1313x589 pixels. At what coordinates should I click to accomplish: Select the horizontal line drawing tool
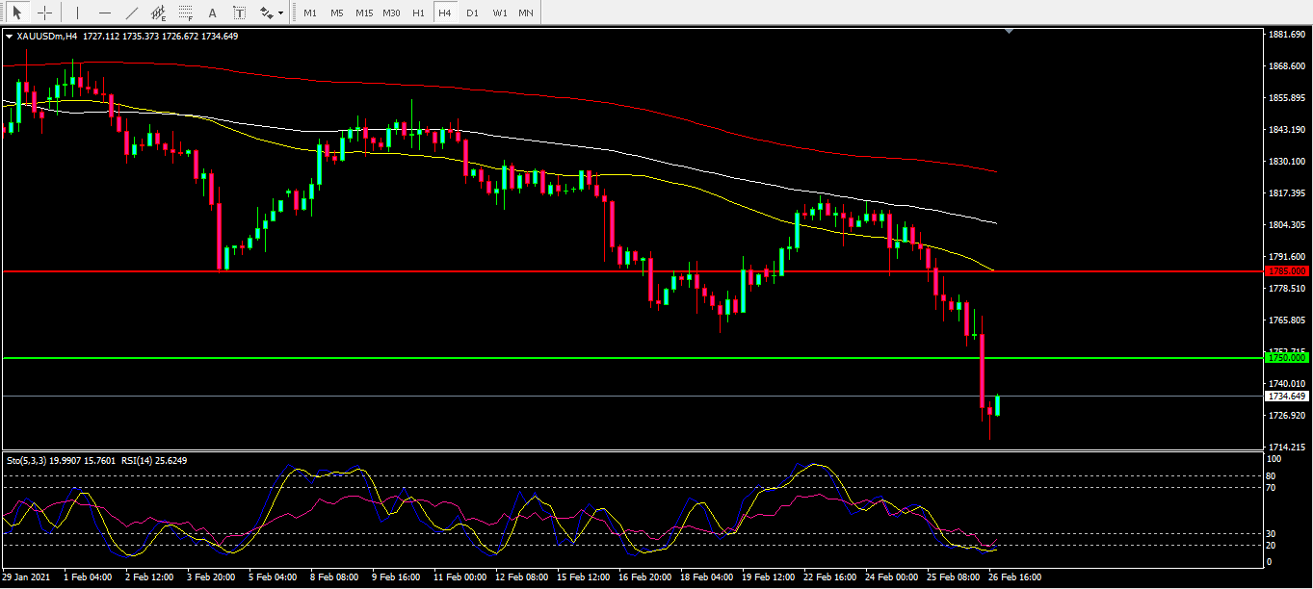pyautogui.click(x=105, y=13)
